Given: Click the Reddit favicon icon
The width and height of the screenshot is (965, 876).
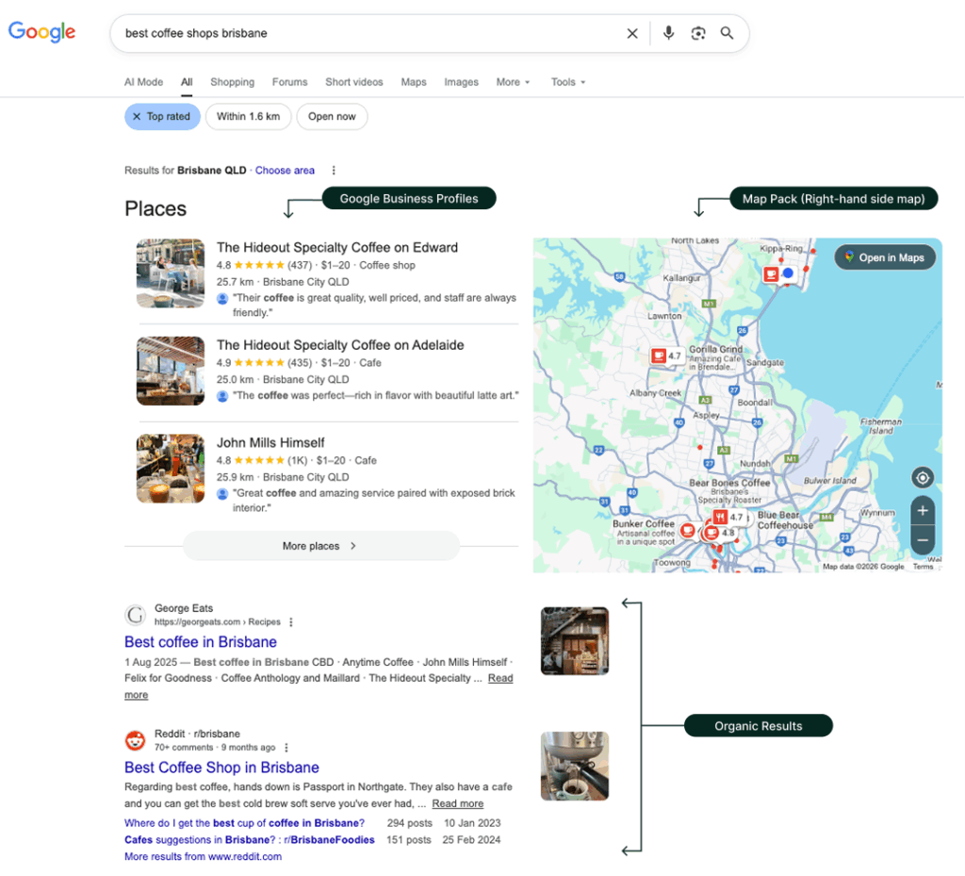Looking at the screenshot, I should point(136,740).
